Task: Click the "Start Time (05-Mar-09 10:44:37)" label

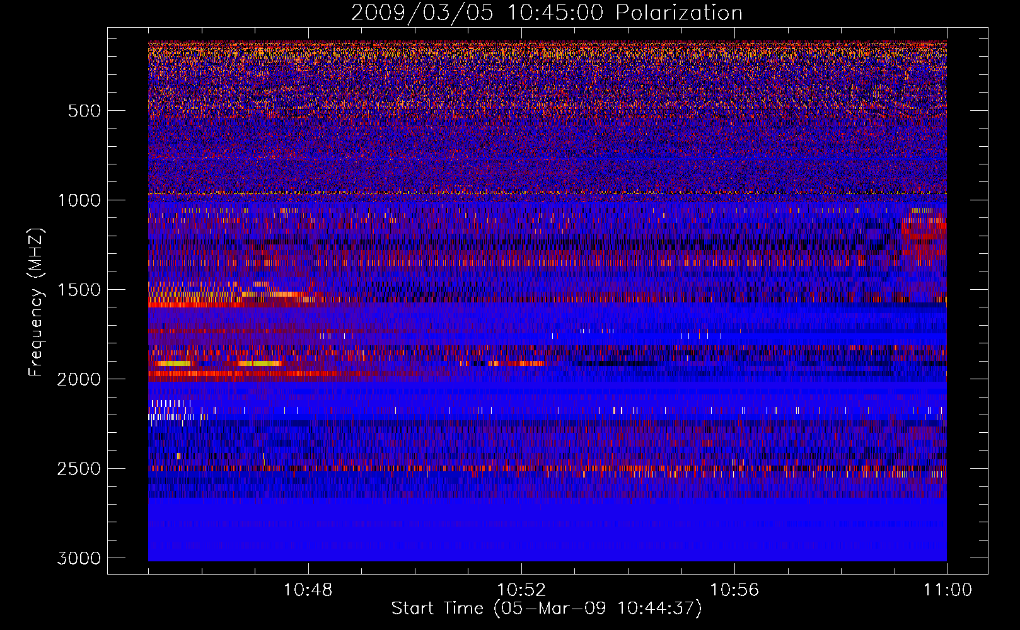Action: click(547, 609)
